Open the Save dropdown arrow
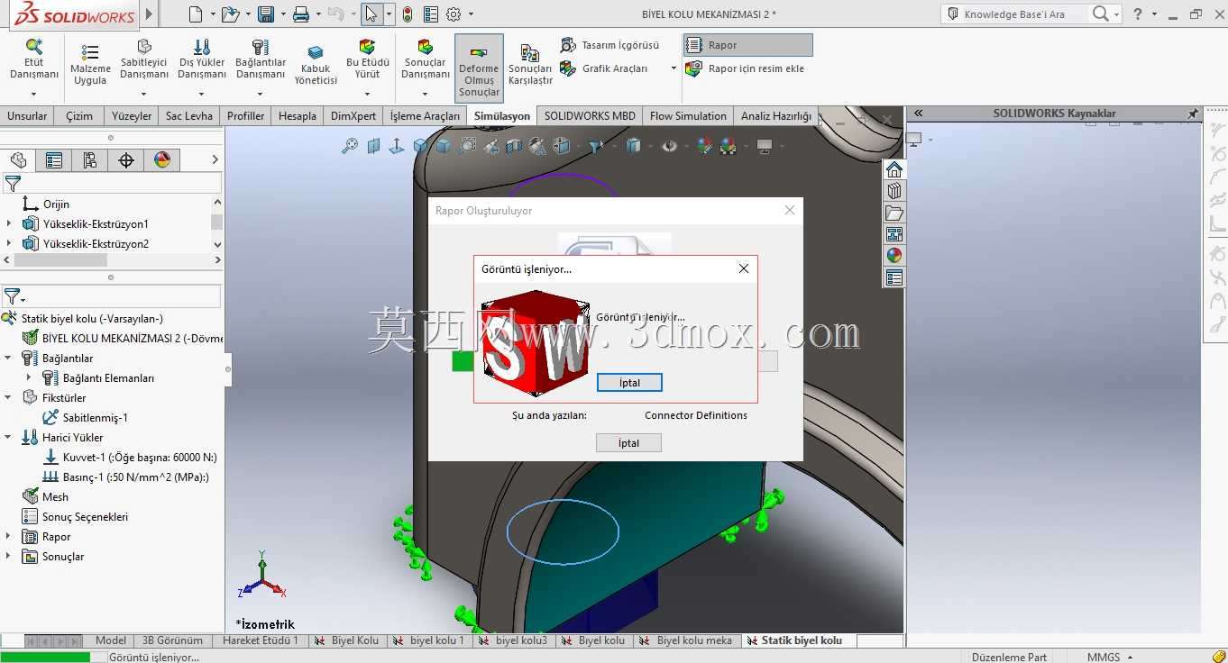1228x663 pixels. (x=283, y=14)
